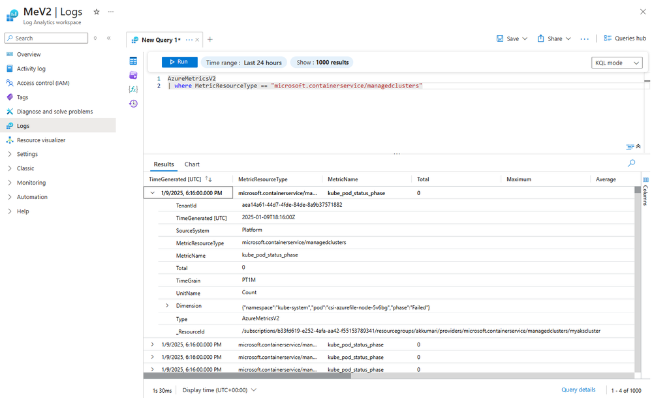Click MetricResourceType column header
This screenshot has height=398, width=652.
point(263,179)
